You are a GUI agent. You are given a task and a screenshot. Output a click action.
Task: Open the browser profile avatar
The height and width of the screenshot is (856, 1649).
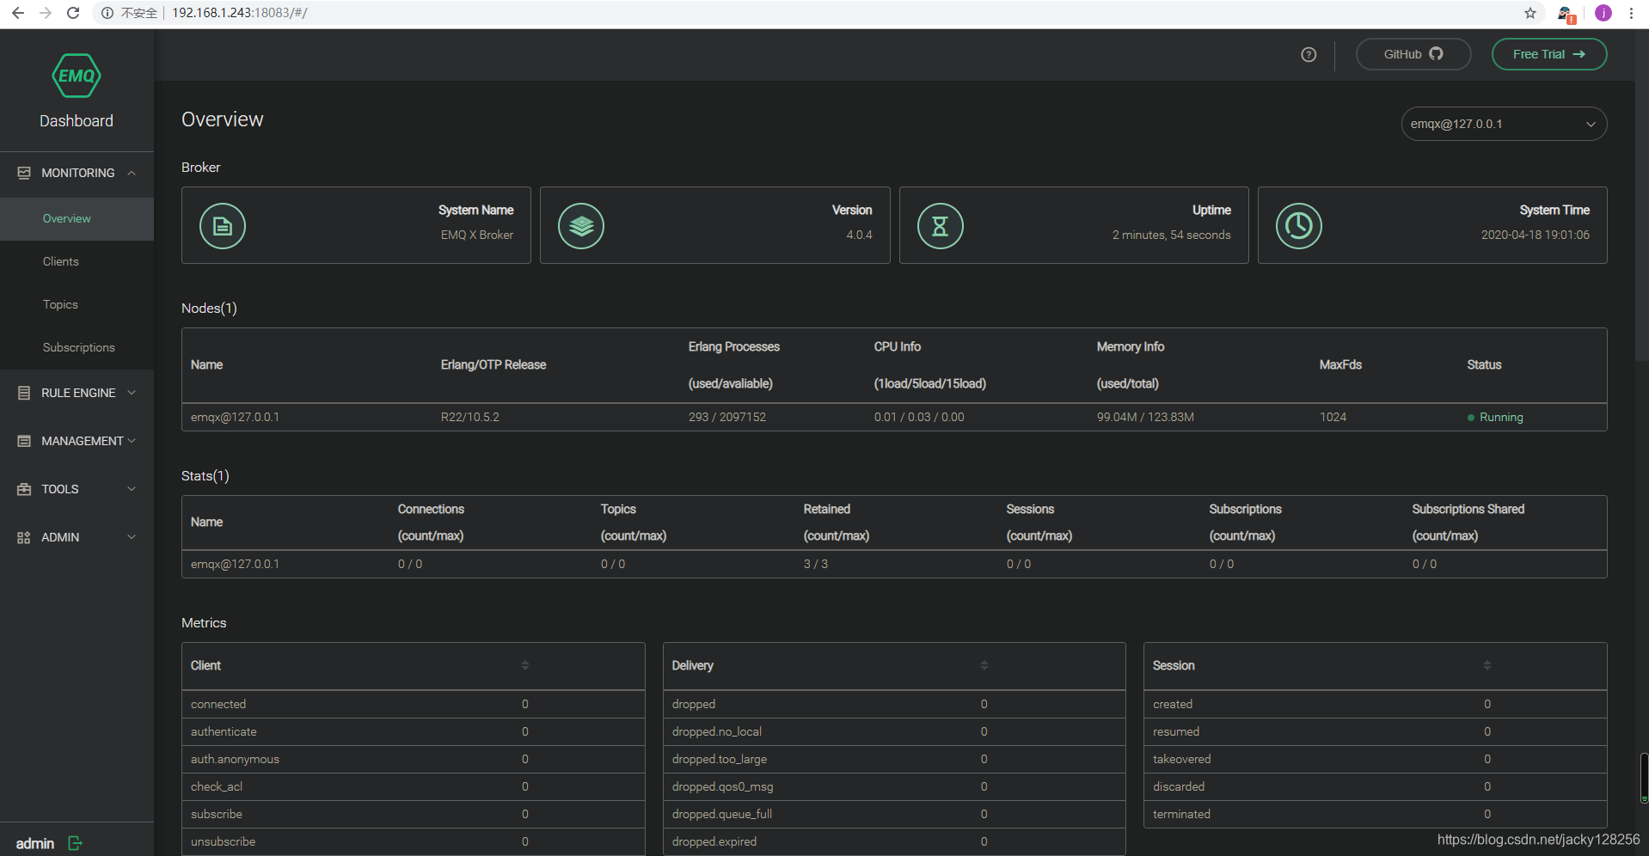pos(1603,13)
